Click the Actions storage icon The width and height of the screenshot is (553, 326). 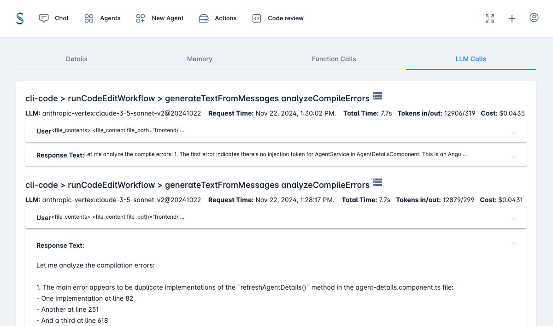204,18
